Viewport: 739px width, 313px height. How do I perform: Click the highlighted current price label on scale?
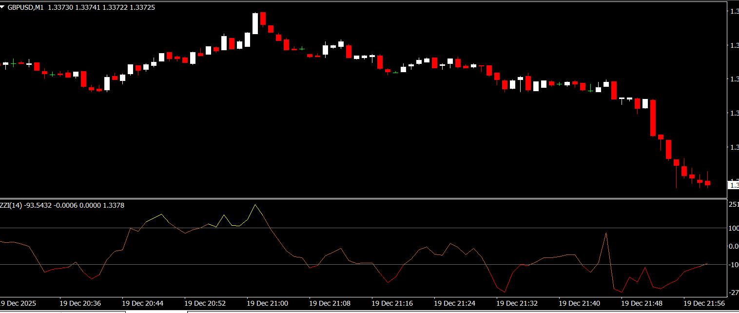pyautogui.click(x=733, y=185)
